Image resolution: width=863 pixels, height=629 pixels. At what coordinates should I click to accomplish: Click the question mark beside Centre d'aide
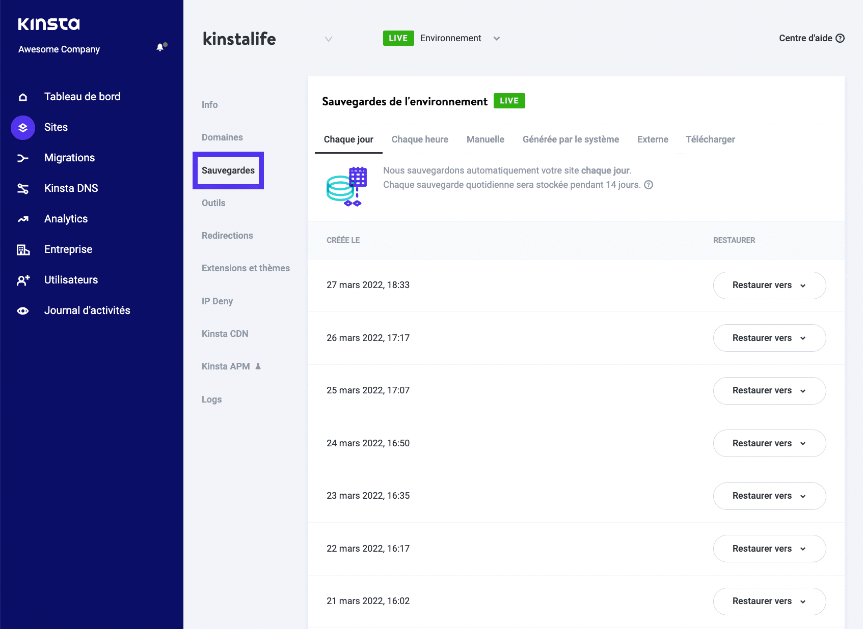[x=840, y=38]
